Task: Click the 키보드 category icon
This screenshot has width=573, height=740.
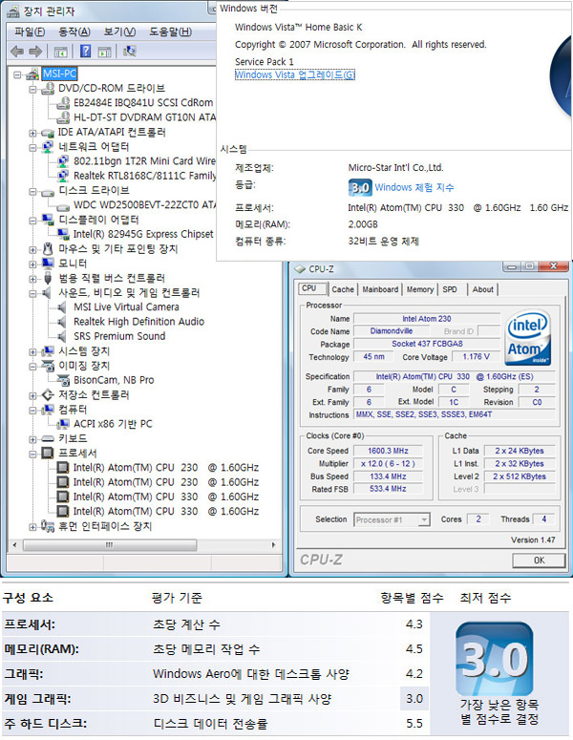Action: (48, 439)
